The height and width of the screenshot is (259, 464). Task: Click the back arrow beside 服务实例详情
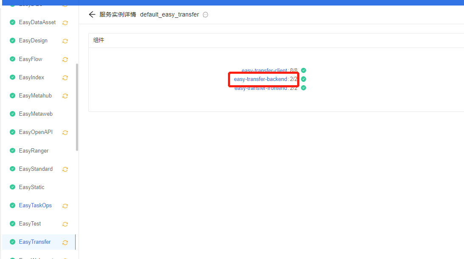pos(92,14)
